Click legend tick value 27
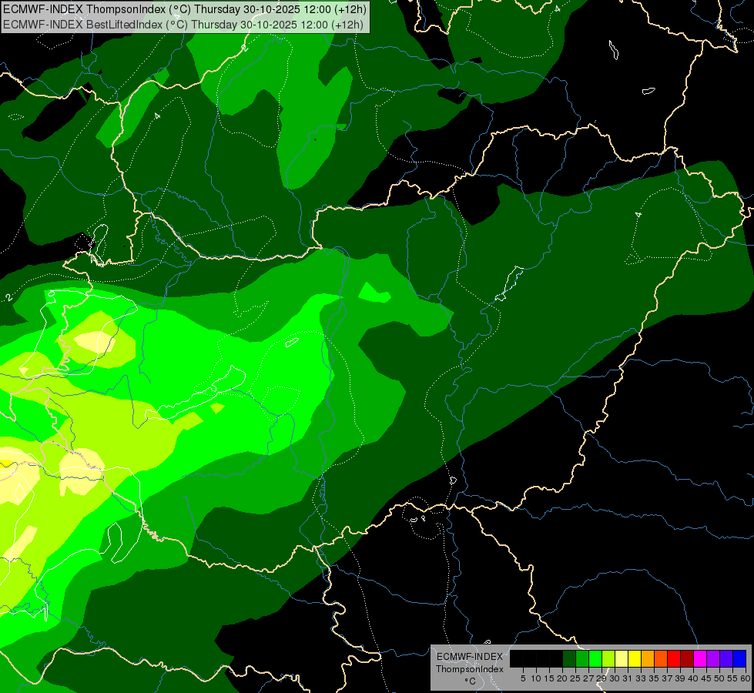The image size is (754, 693). click(588, 678)
